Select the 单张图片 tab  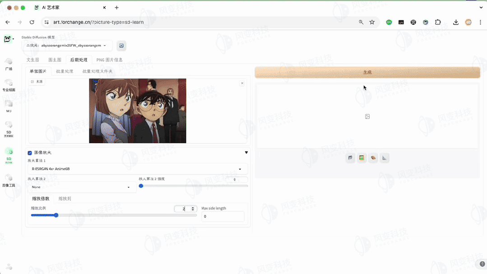coord(38,71)
